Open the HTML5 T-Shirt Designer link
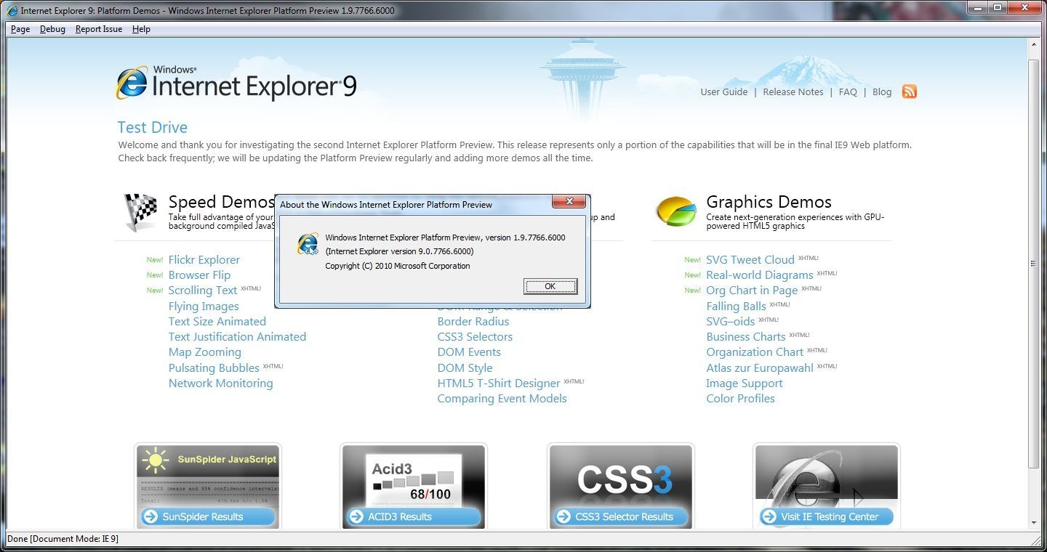 (498, 383)
